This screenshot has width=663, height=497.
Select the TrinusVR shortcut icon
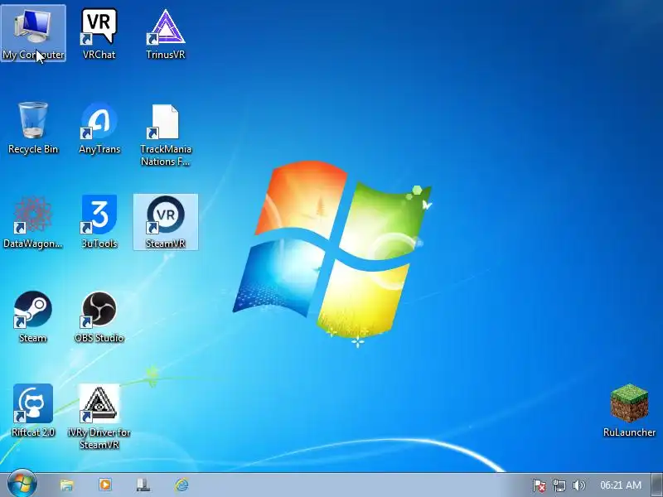[x=165, y=27]
